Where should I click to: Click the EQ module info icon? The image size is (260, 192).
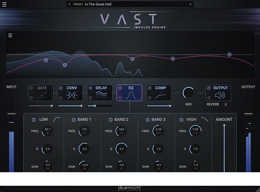120,98
